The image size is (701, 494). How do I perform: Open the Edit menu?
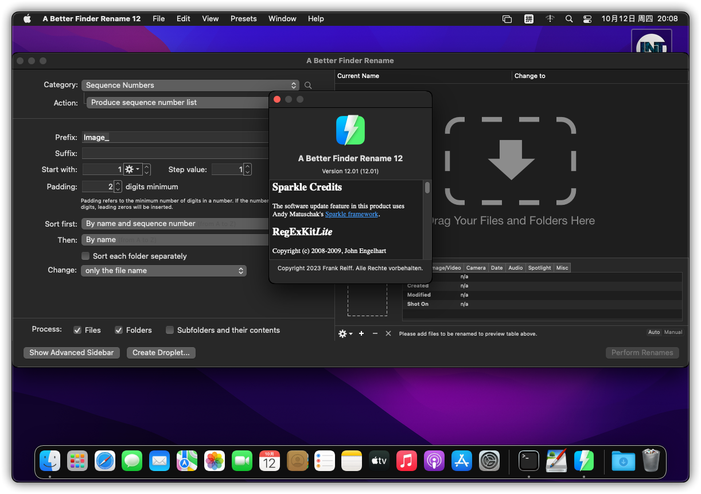[x=184, y=19]
